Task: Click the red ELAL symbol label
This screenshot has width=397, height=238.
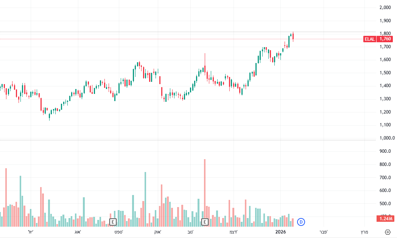Action: (x=369, y=39)
